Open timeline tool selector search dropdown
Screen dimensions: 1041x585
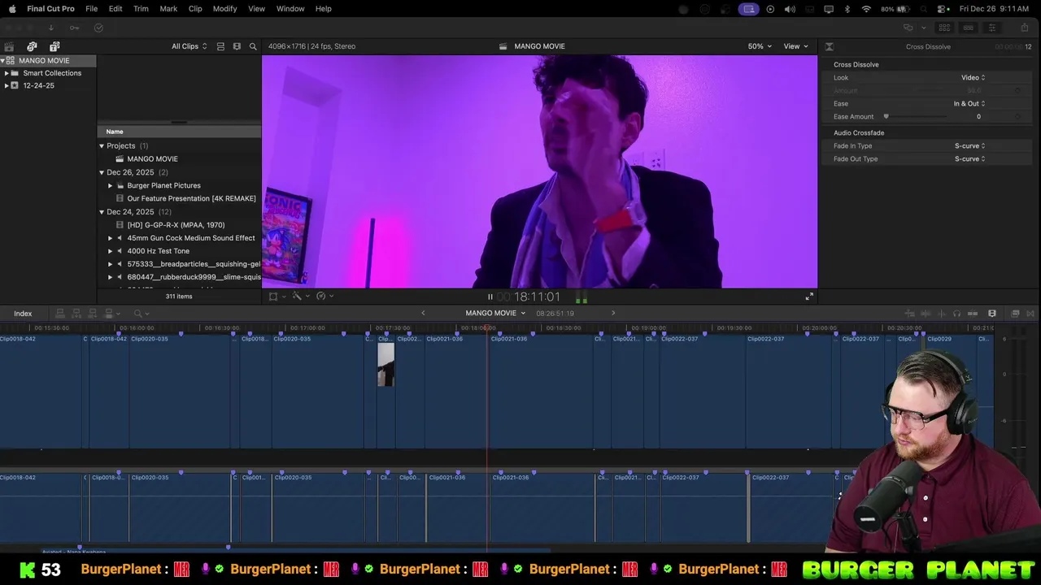point(142,314)
